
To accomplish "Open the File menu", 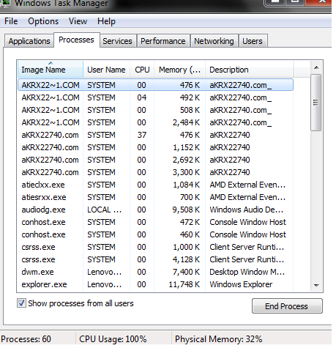I will 11,21.
